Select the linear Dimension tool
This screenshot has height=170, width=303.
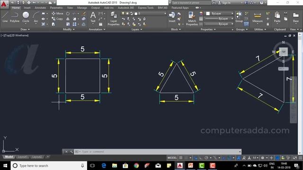click(x=100, y=14)
